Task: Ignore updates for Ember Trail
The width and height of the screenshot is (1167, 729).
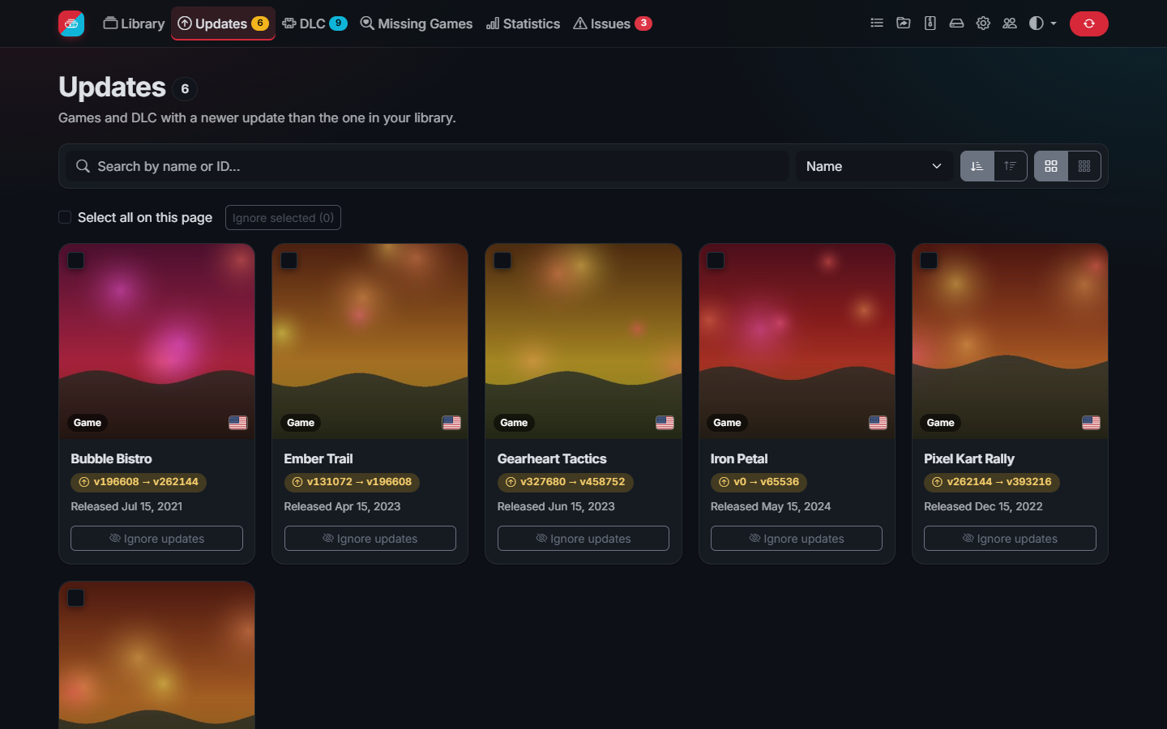Action: 370,539
